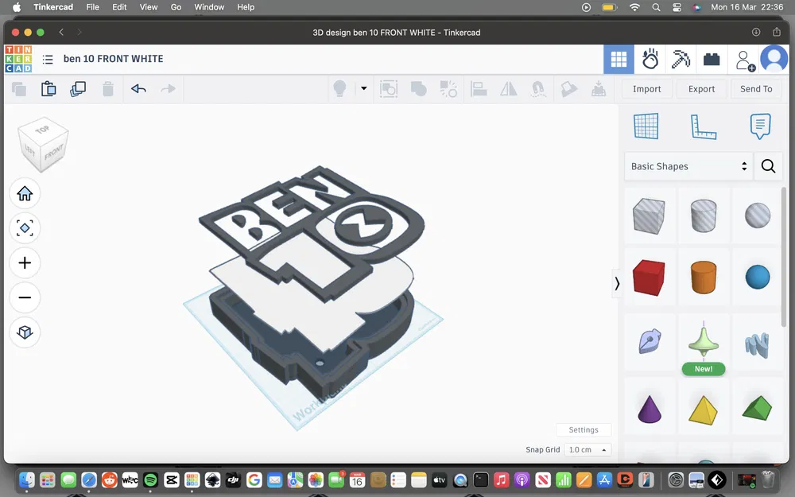This screenshot has height=497, width=795.
Task: Open the Basic Shapes dropdown
Action: (688, 166)
